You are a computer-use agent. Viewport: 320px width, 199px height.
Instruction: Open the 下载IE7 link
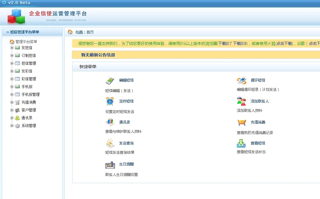(225, 43)
